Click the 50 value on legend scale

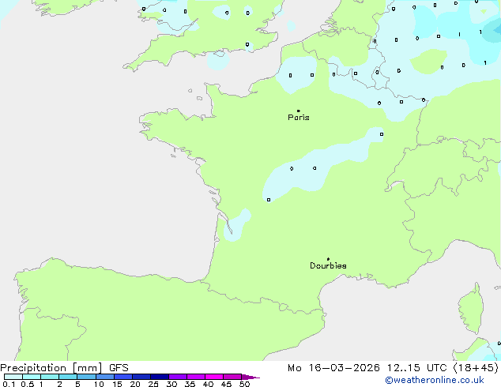click(244, 385)
